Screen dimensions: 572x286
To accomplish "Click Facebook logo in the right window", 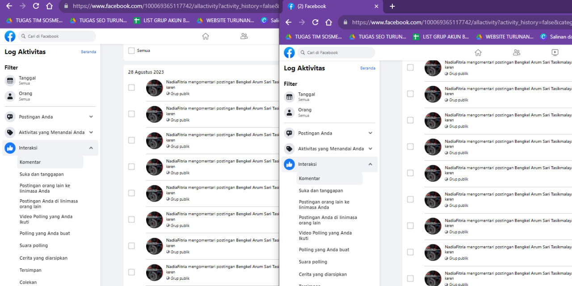I will point(289,53).
